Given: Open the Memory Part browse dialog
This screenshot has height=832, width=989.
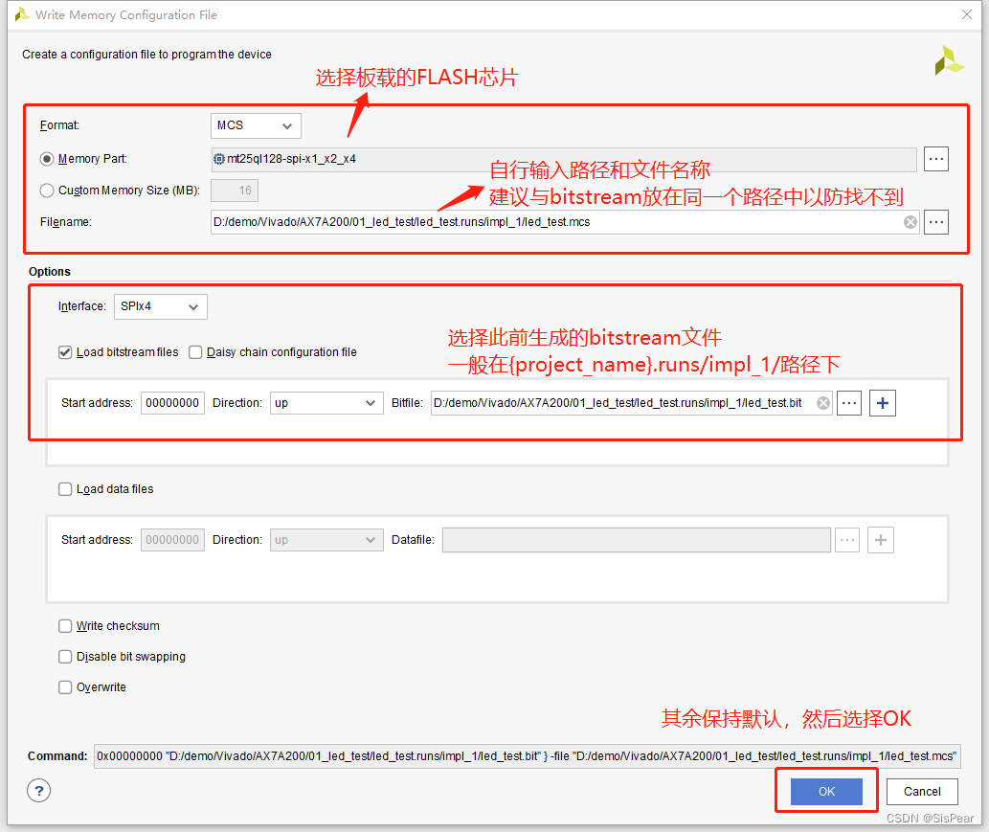Looking at the screenshot, I should pos(935,158).
